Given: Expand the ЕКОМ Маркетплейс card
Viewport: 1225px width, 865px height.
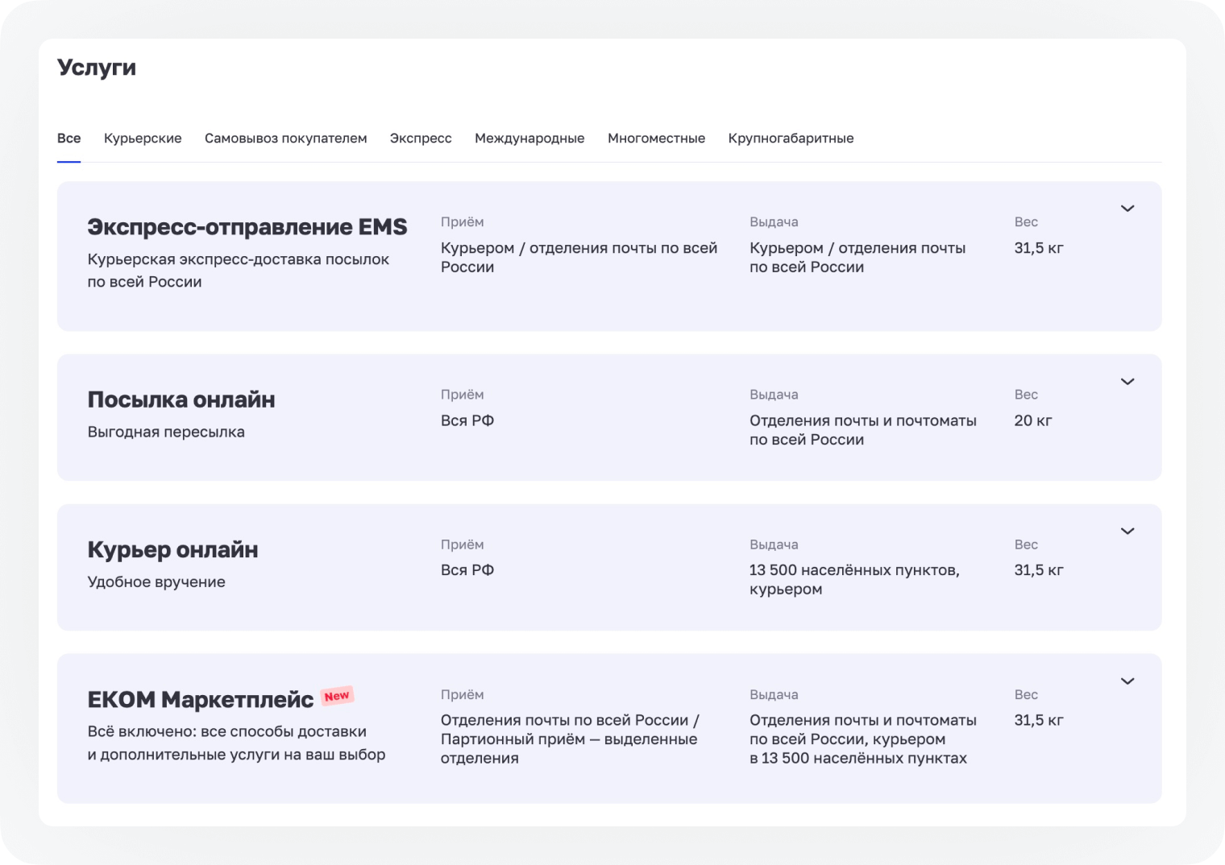Looking at the screenshot, I should coord(1128,681).
